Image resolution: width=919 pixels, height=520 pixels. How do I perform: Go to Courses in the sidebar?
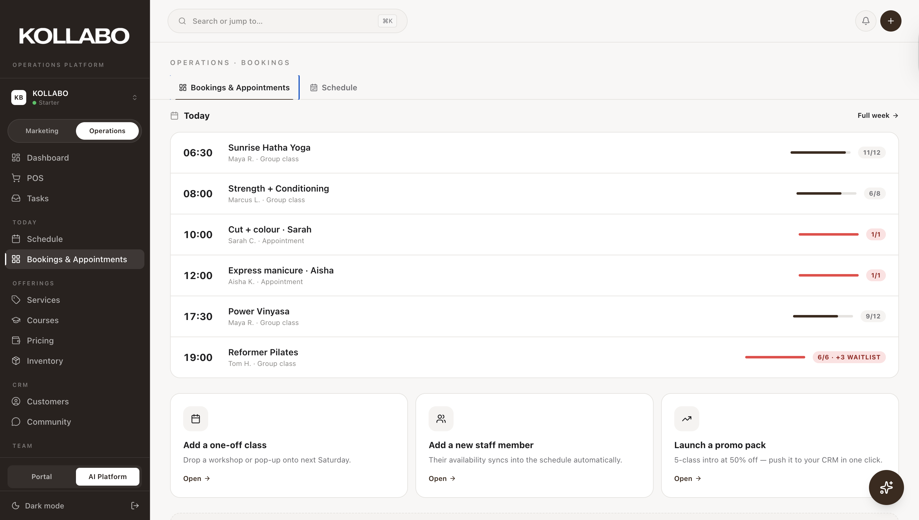point(43,320)
